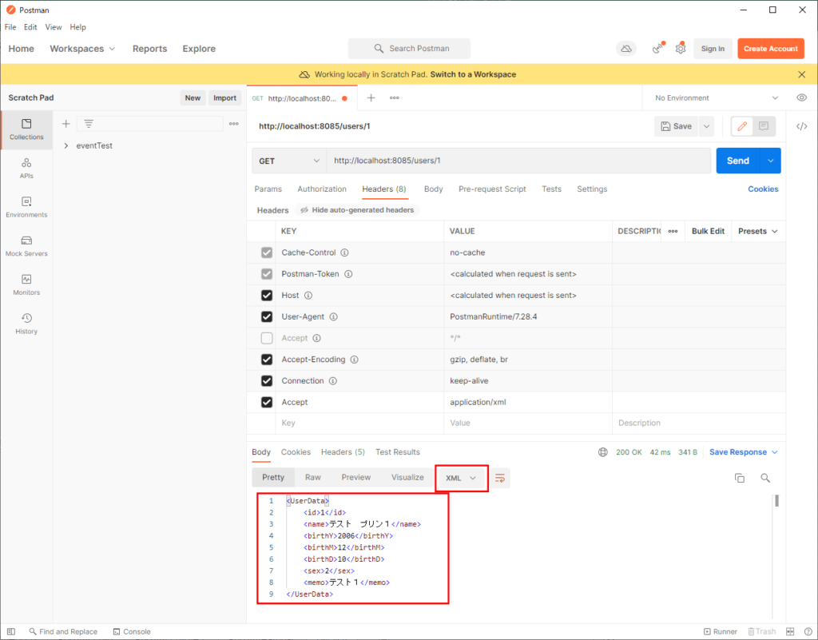Click the Send button
Viewport: 818px width, 640px height.
738,161
